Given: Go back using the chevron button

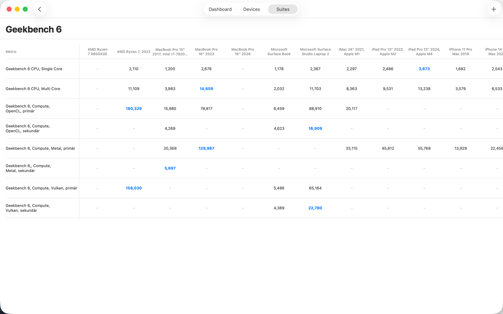Looking at the screenshot, I should coord(40,9).
